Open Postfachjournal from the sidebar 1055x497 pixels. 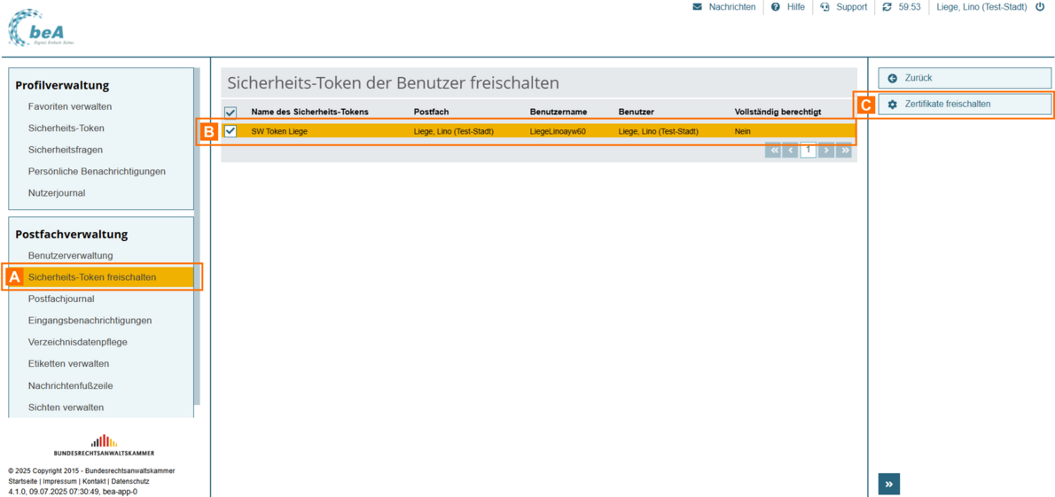(x=61, y=299)
